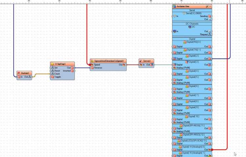Click the I2C Channels section header

click(192, 24)
